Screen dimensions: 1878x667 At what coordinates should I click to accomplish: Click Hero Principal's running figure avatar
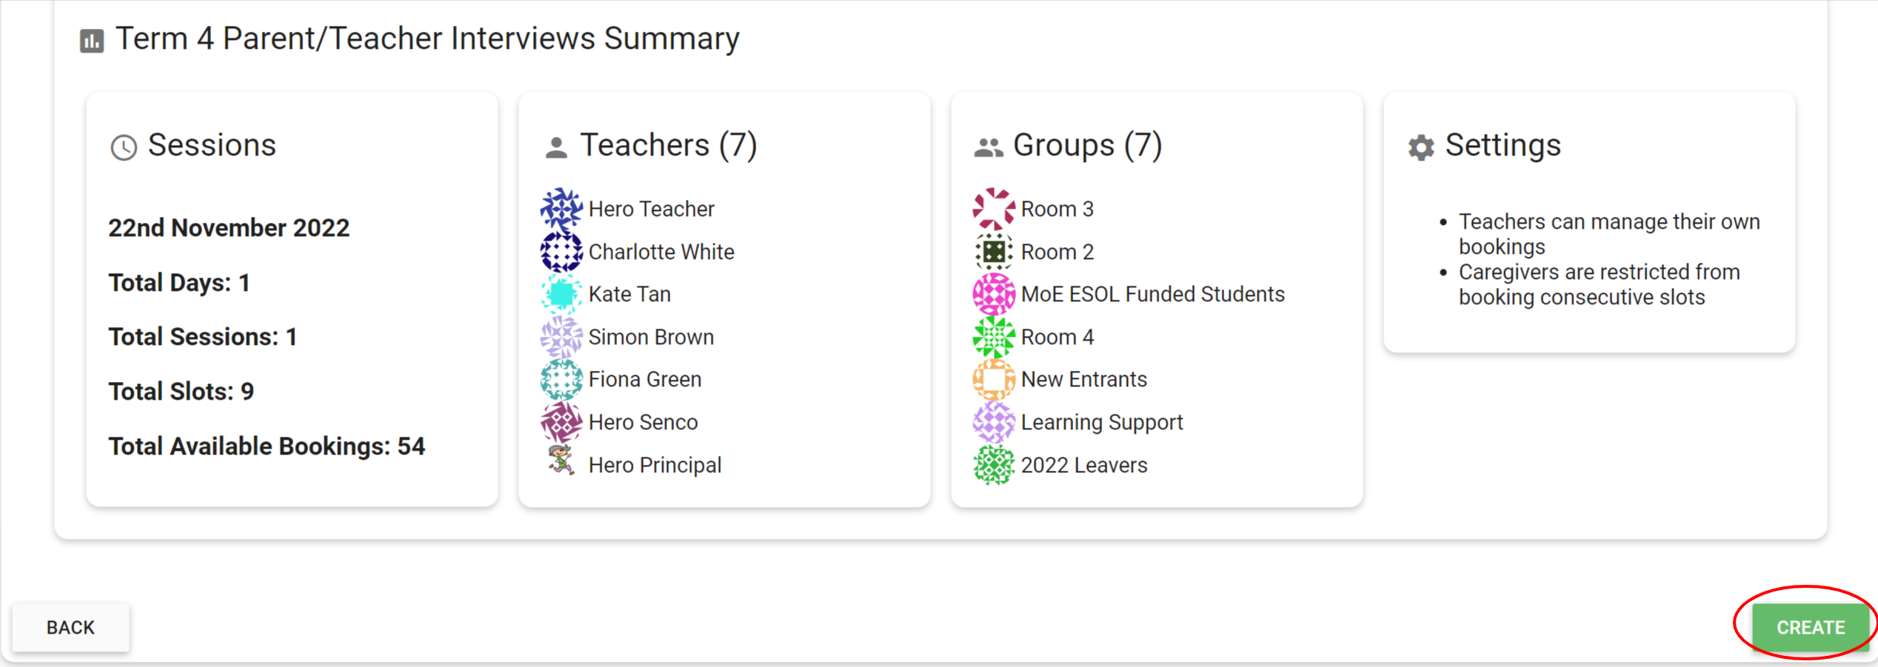(561, 464)
